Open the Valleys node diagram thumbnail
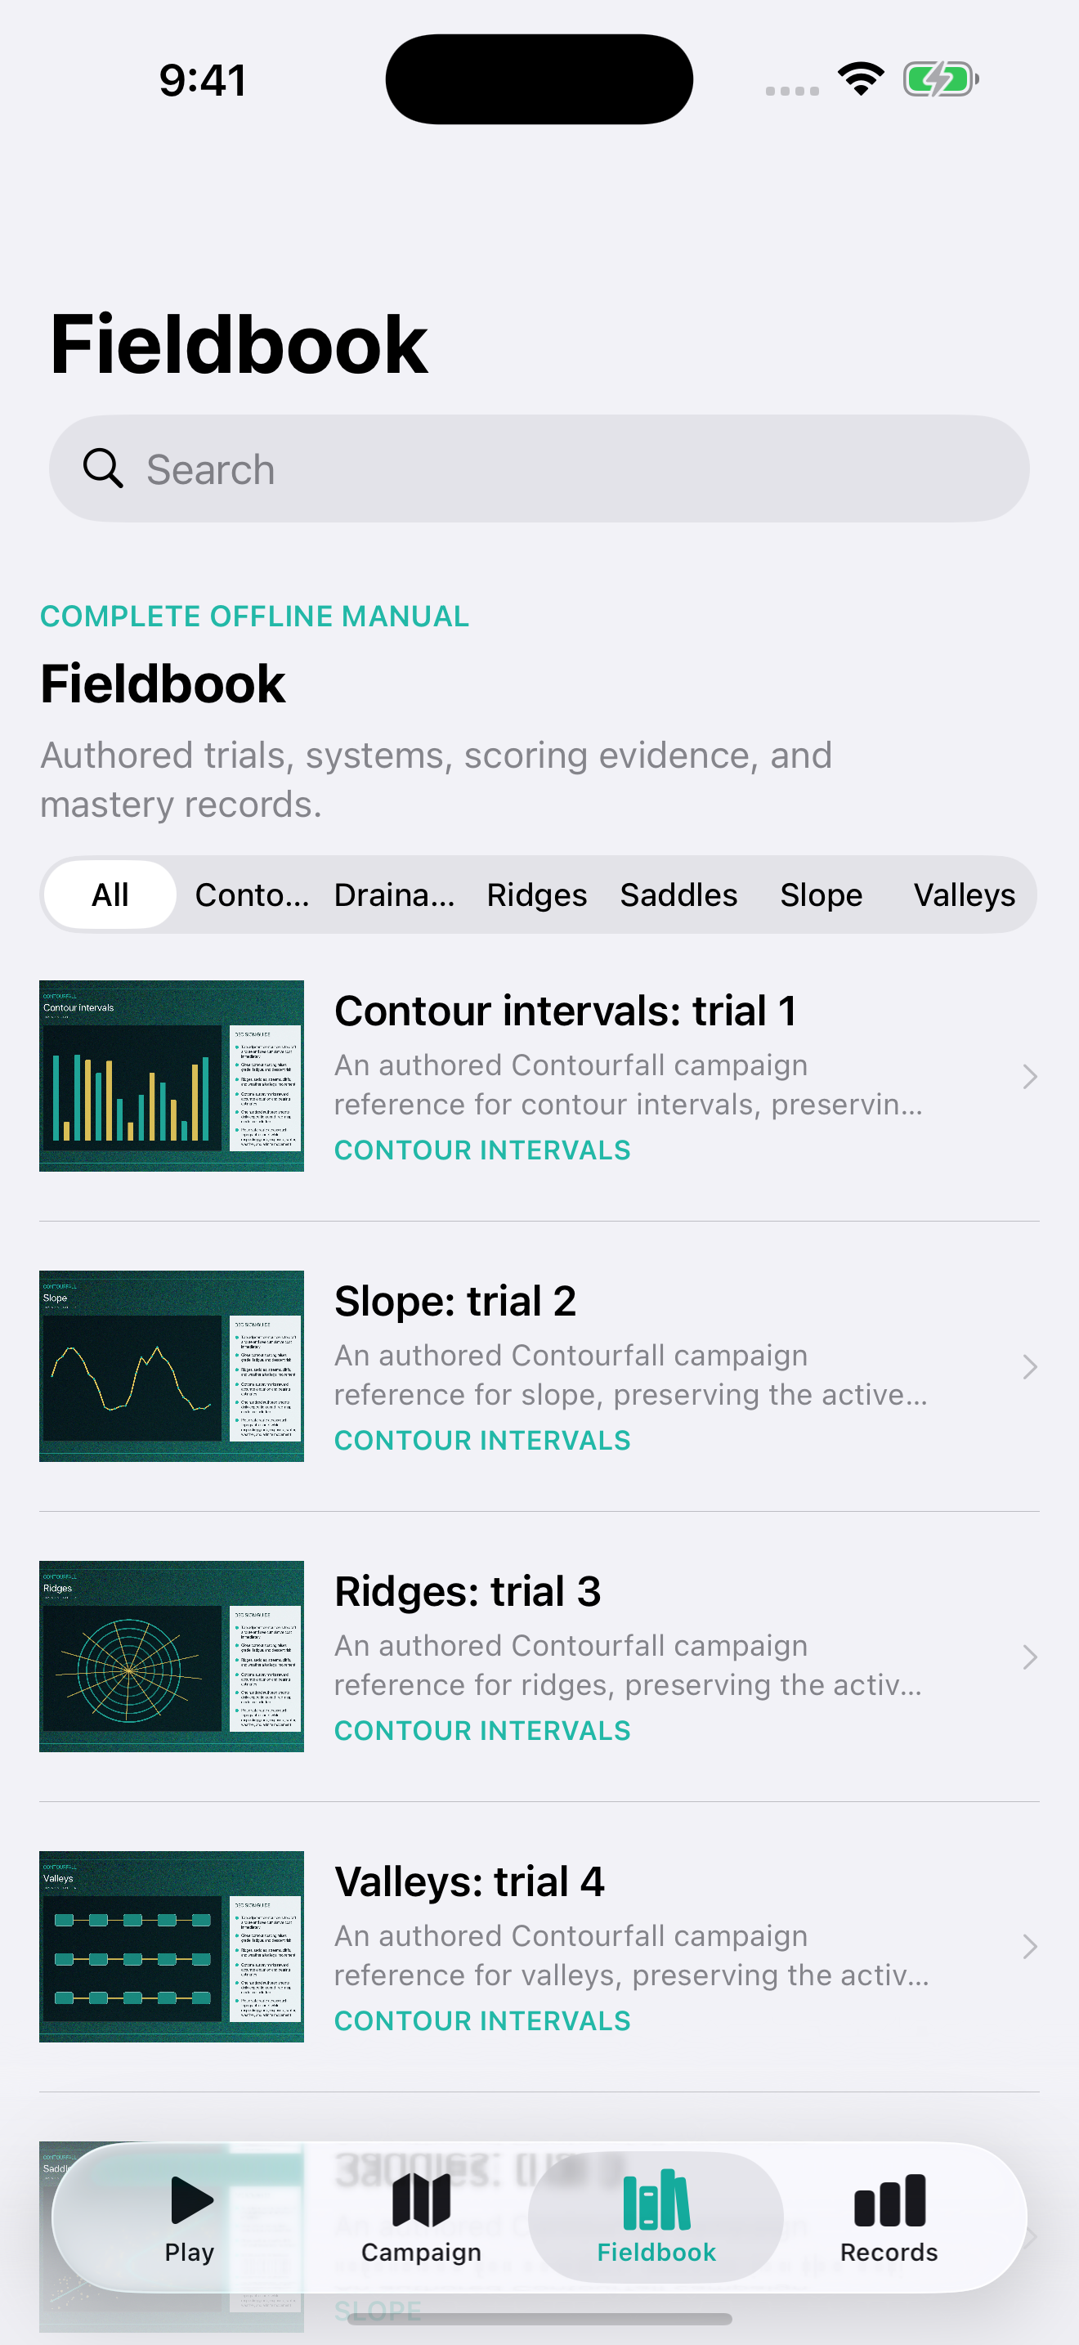Image resolution: width=1079 pixels, height=2345 pixels. (171, 1946)
